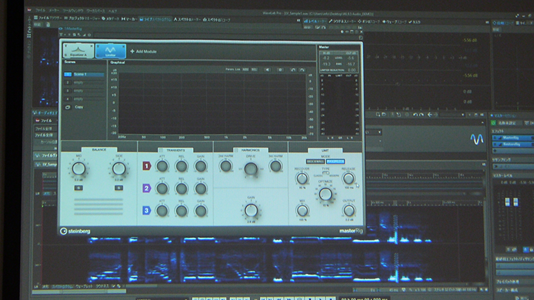Image resolution: width=534 pixels, height=300 pixels.
Task: Select band 1 red transient marker
Action: (146, 166)
